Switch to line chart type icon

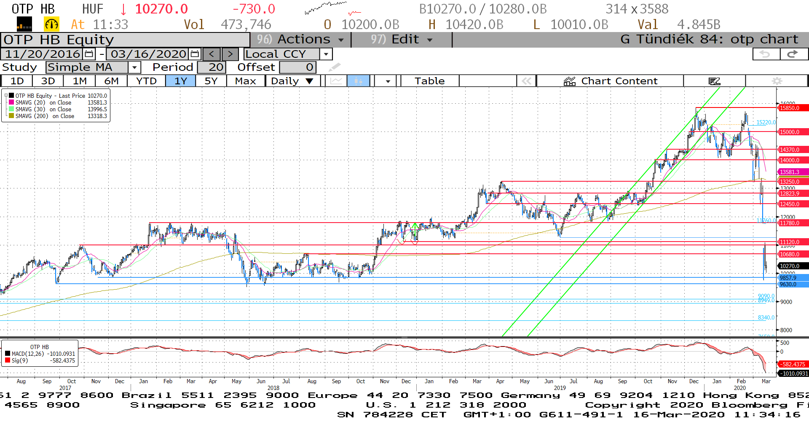click(x=336, y=81)
